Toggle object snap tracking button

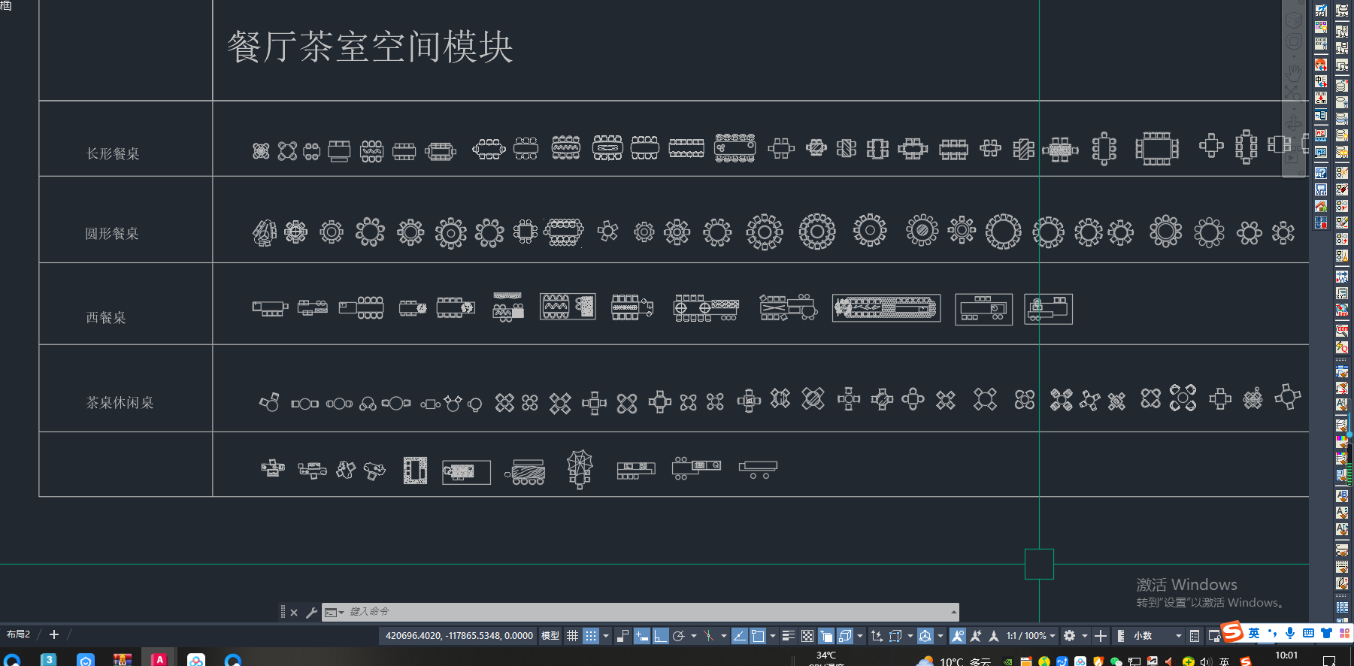pos(740,636)
